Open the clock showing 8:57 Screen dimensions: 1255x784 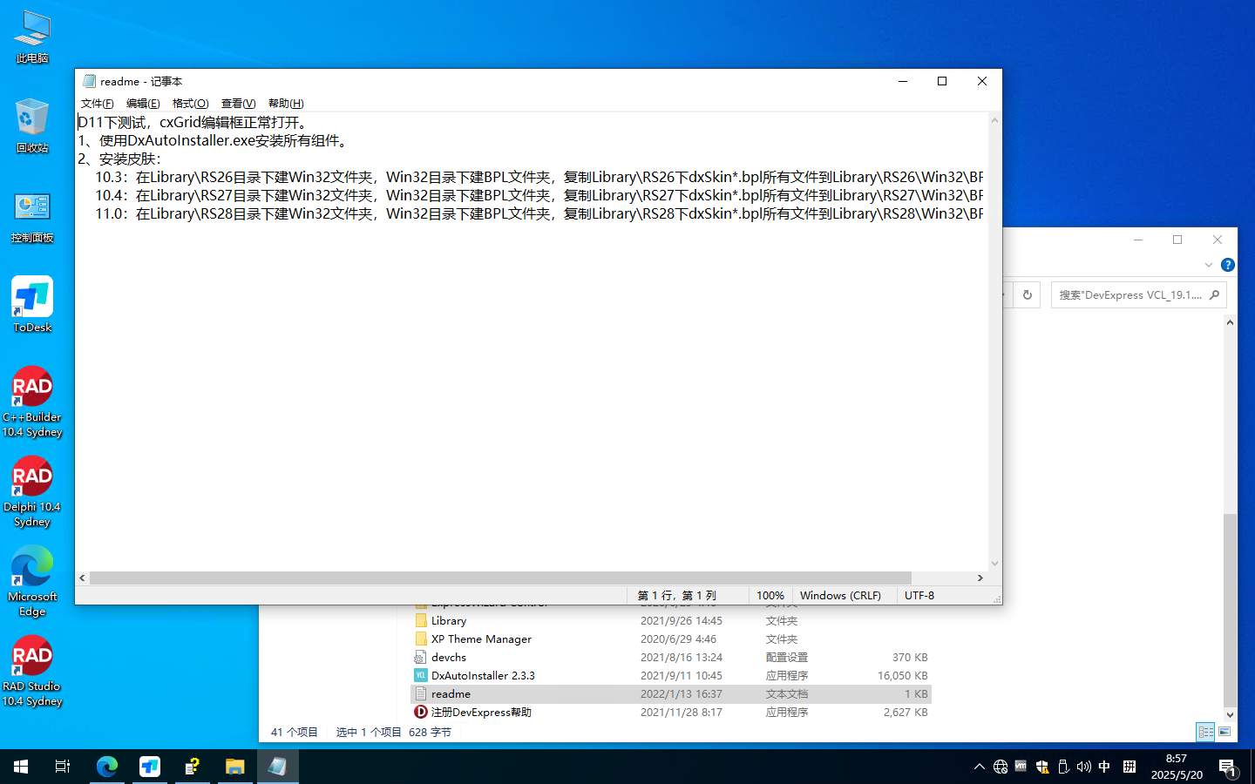pos(1177,767)
